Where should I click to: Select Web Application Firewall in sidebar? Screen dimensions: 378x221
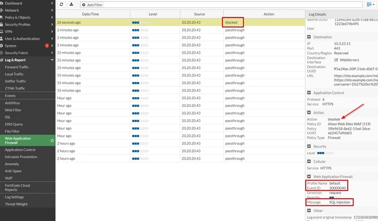tap(27, 140)
